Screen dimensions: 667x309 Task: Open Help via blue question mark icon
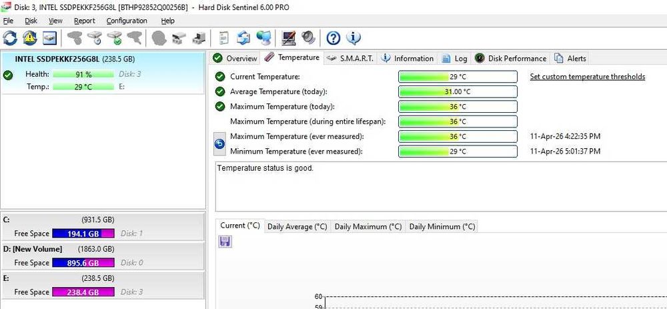point(333,38)
